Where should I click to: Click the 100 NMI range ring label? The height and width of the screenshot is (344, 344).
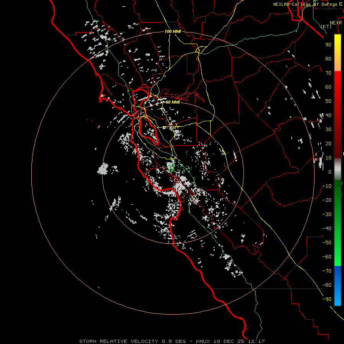pyautogui.click(x=173, y=31)
